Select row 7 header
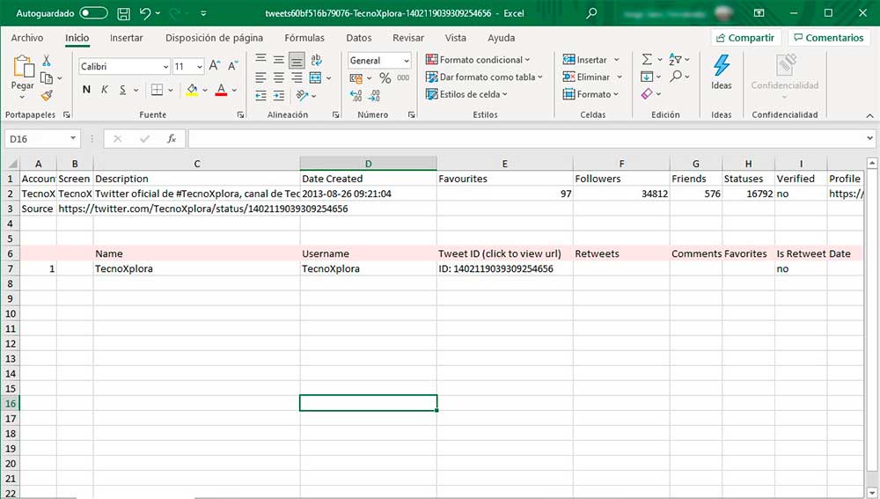The height and width of the screenshot is (499, 880). [x=10, y=268]
